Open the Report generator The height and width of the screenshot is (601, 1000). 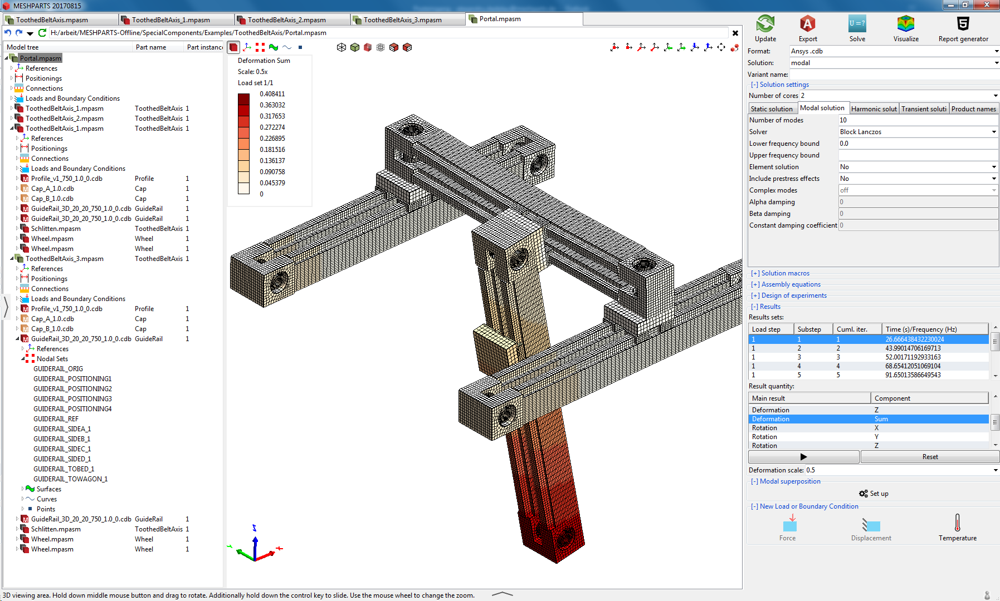coord(963,24)
